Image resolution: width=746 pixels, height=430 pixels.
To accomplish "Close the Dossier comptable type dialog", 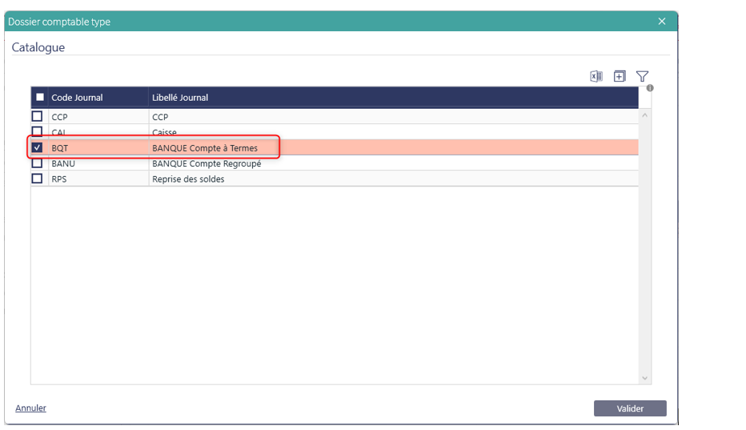I will tap(662, 22).
